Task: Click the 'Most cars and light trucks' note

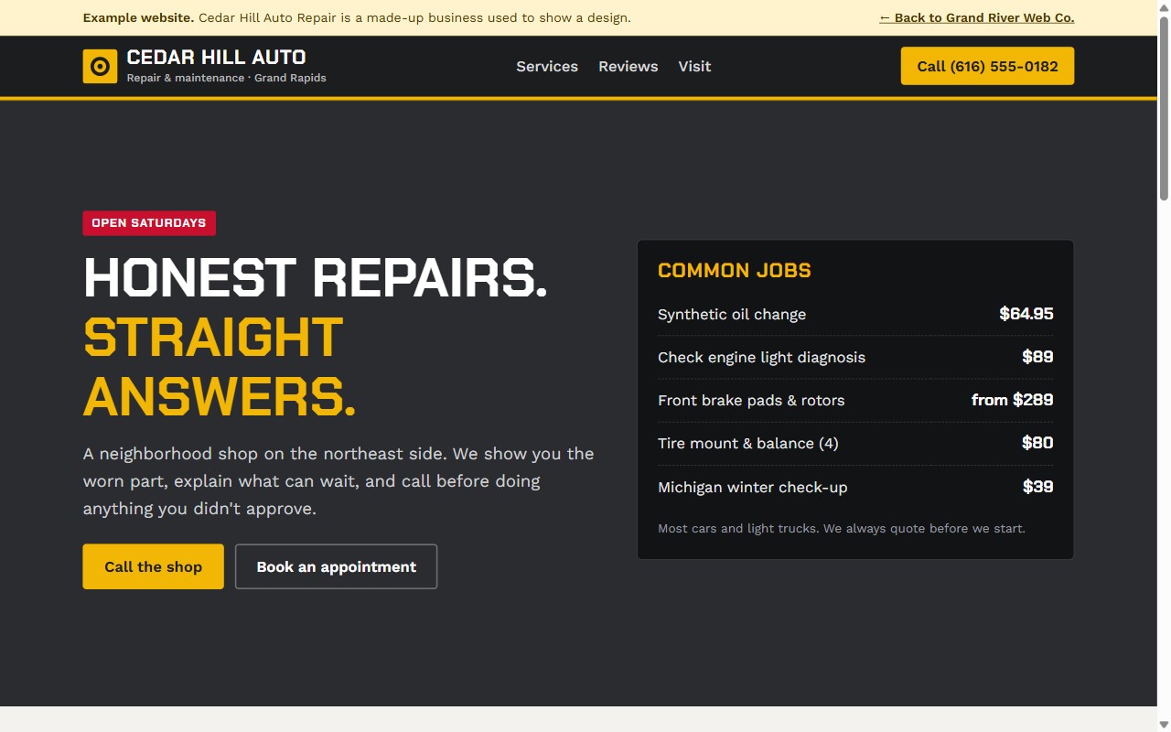Action: 842,528
